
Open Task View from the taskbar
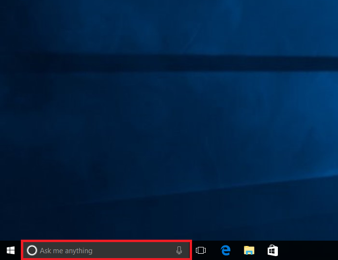pyautogui.click(x=201, y=250)
